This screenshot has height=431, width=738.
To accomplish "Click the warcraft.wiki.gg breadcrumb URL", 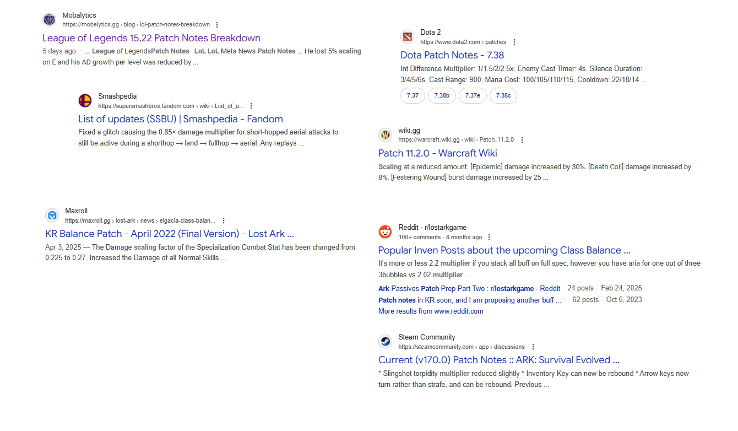I will click(x=456, y=140).
